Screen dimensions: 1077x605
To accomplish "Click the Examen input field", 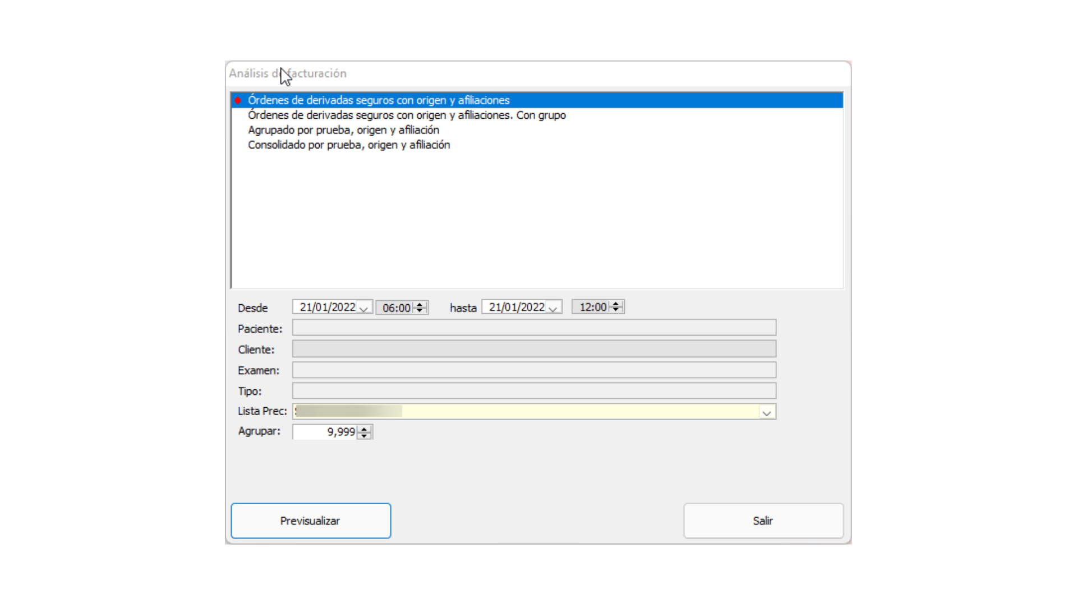I will (x=533, y=370).
